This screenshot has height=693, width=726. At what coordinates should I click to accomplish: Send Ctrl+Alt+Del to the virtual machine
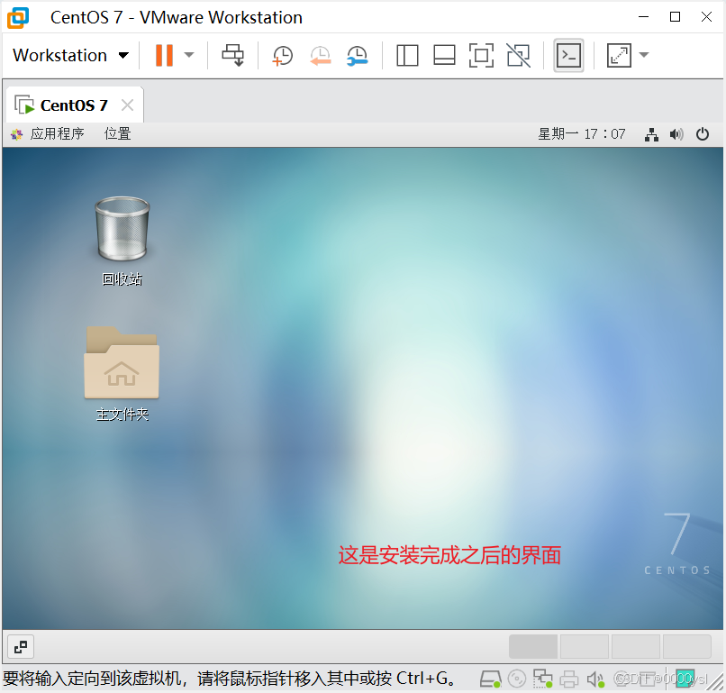[233, 55]
